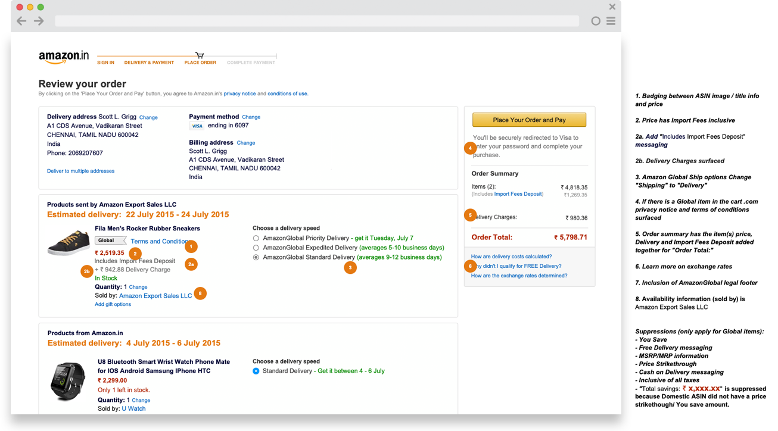
Task: Select the PLACE ORDER step
Action: coord(200,63)
